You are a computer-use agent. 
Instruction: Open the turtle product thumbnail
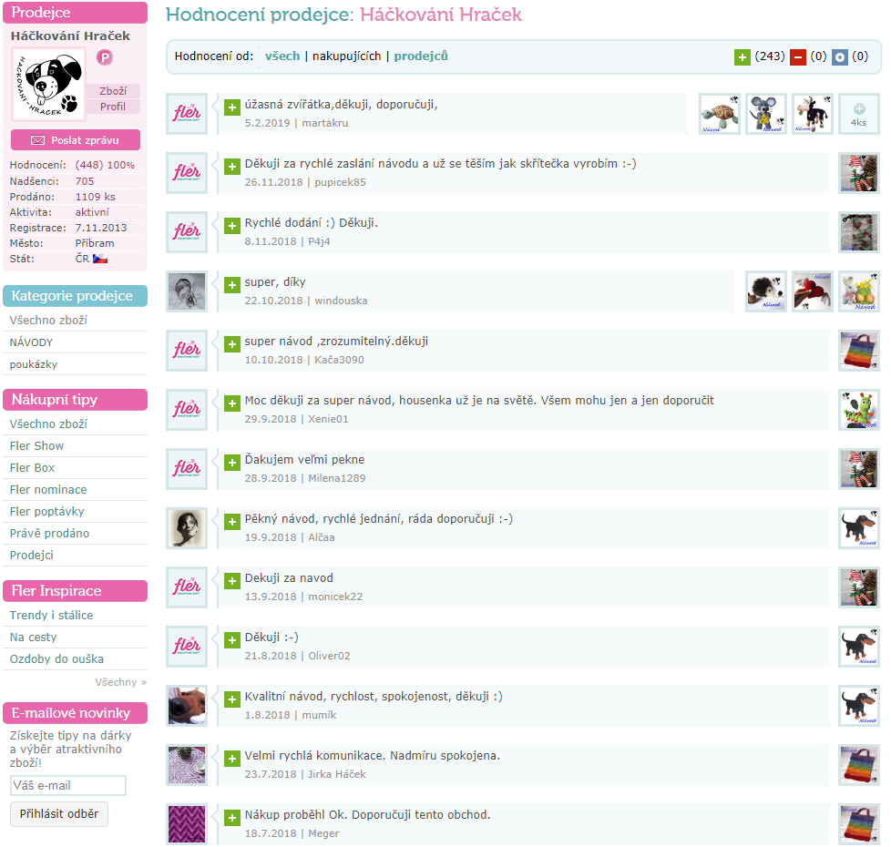pyautogui.click(x=720, y=114)
